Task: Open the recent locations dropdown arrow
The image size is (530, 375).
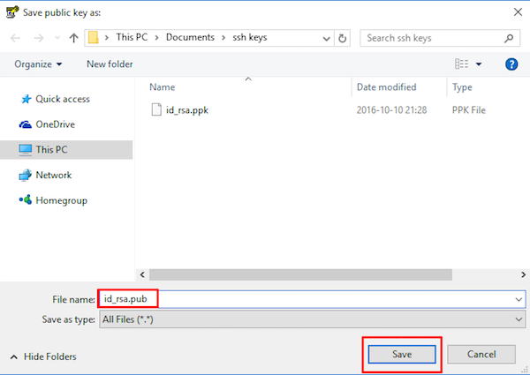Action: click(57, 38)
